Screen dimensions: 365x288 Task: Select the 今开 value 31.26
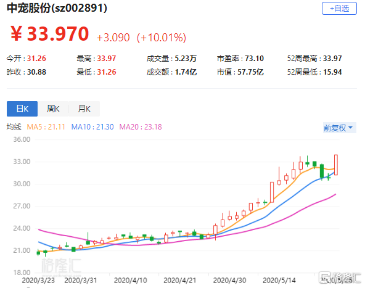(x=36, y=59)
